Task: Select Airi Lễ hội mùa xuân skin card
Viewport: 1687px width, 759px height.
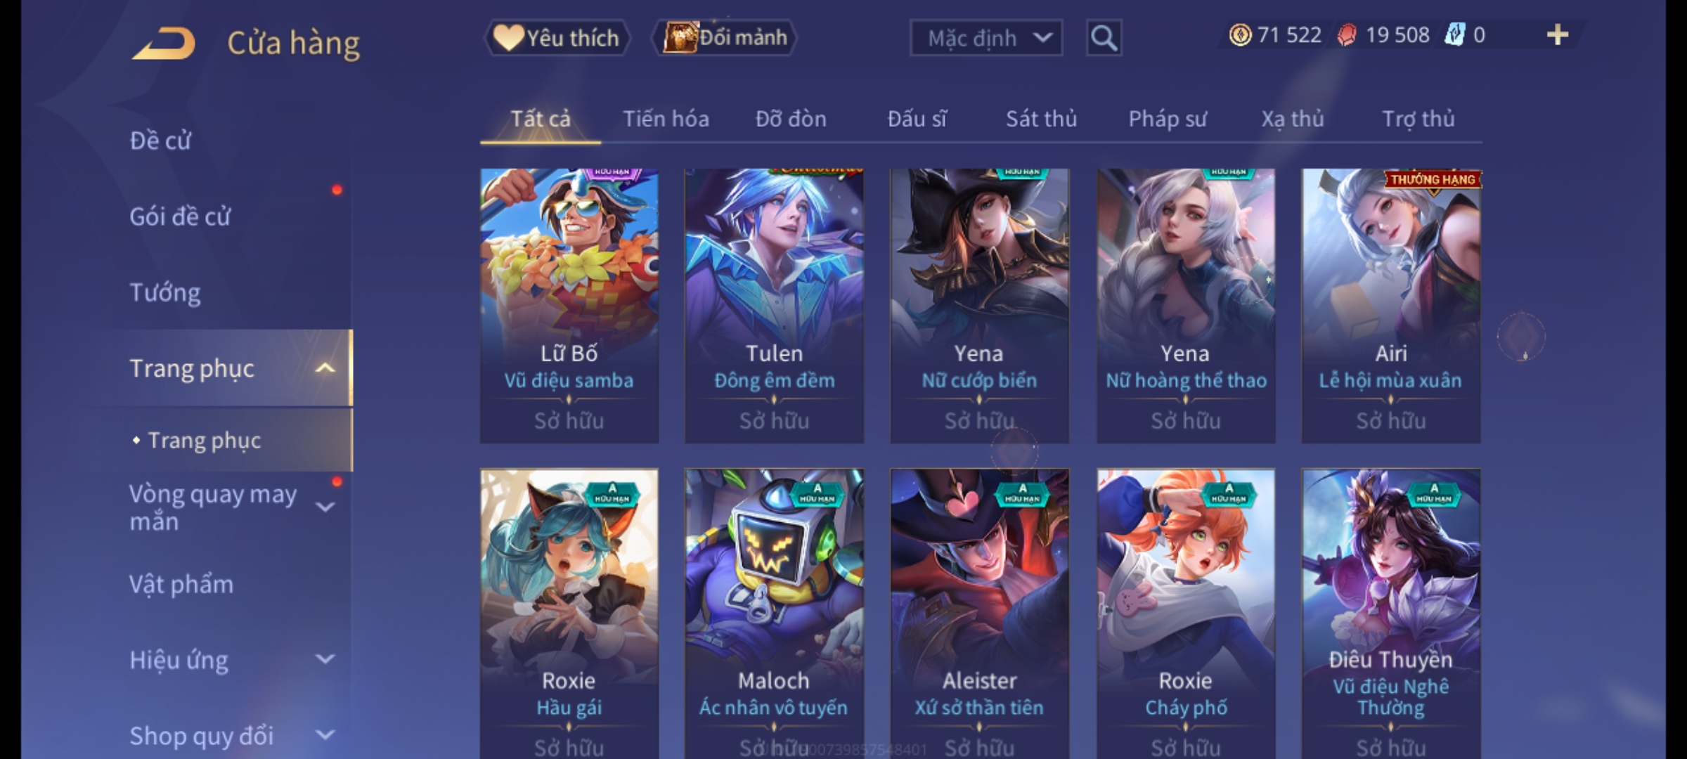Action: tap(1391, 306)
